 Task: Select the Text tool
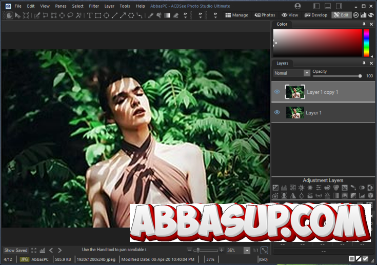[x=90, y=15]
